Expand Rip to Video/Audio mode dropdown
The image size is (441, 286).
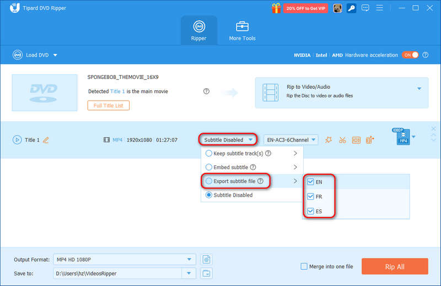[419, 89]
